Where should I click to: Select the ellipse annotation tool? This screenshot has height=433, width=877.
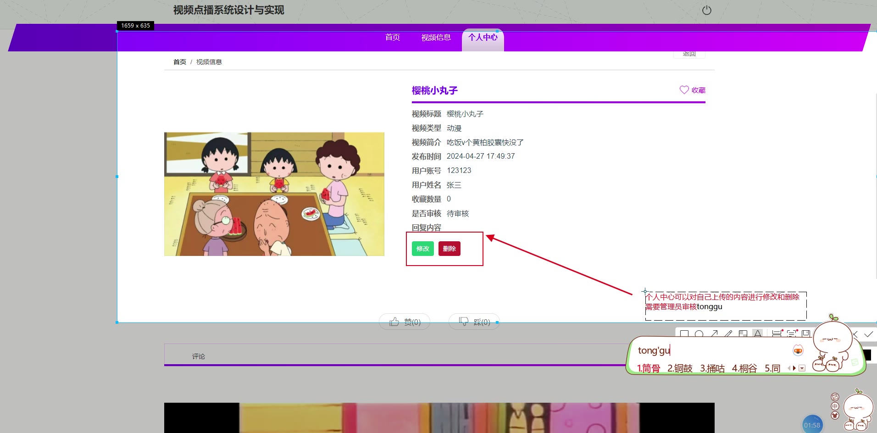click(699, 334)
